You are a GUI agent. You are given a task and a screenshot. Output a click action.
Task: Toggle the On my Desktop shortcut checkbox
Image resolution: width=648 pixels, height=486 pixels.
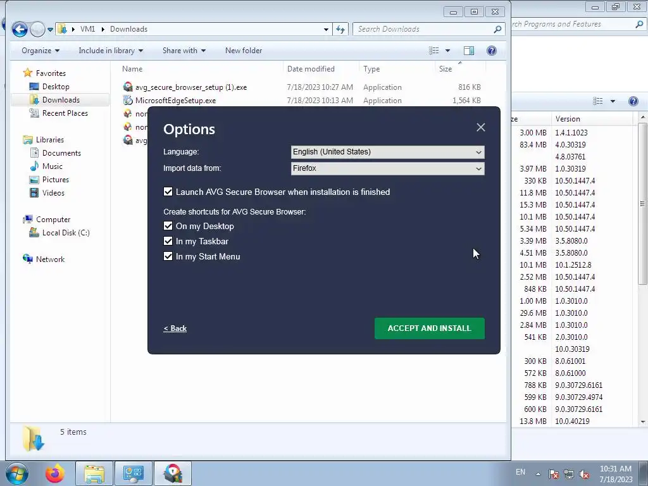tap(168, 226)
